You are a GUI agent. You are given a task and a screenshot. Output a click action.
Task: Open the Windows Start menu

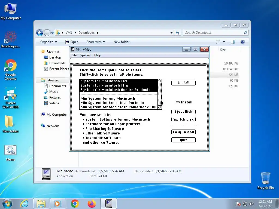click(7, 204)
